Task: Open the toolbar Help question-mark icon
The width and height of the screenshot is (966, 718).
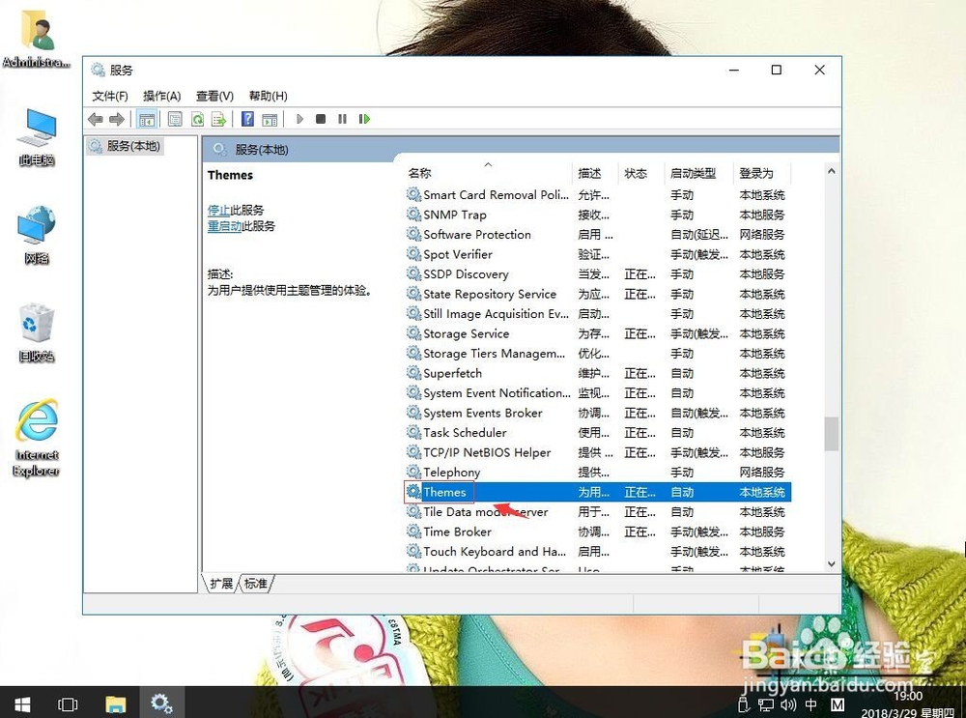Action: pos(247,119)
